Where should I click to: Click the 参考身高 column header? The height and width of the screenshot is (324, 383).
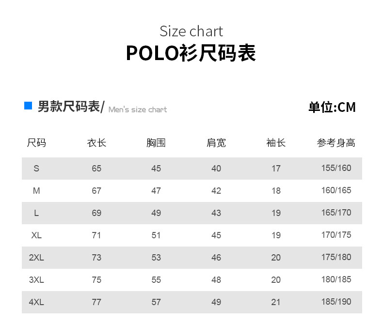point(336,143)
